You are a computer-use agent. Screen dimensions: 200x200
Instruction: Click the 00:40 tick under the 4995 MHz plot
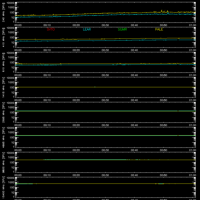click(x=134, y=150)
